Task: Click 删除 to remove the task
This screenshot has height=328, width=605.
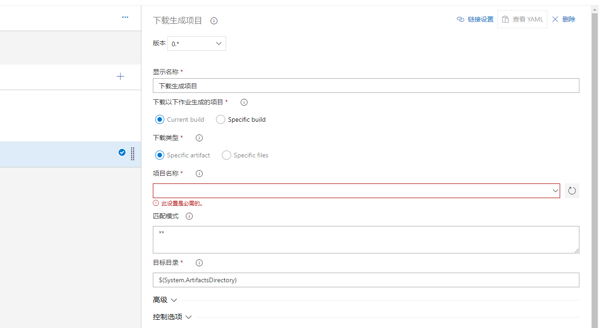Action: [x=564, y=19]
